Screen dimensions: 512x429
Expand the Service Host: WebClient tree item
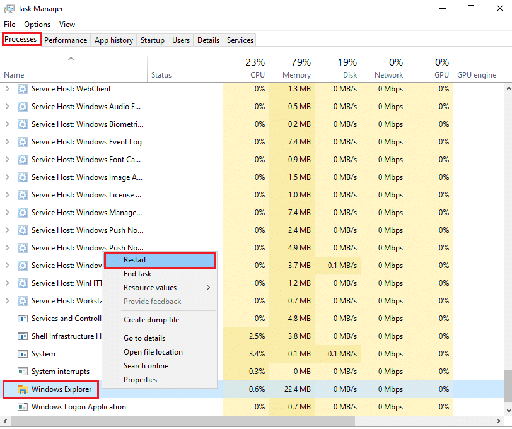6,89
